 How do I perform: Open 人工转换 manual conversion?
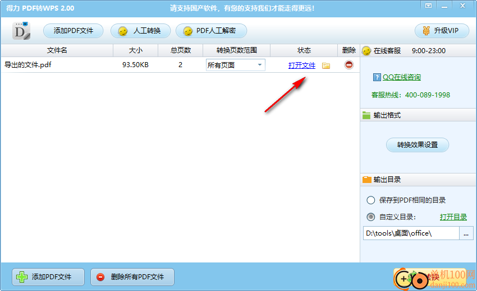[x=140, y=31]
